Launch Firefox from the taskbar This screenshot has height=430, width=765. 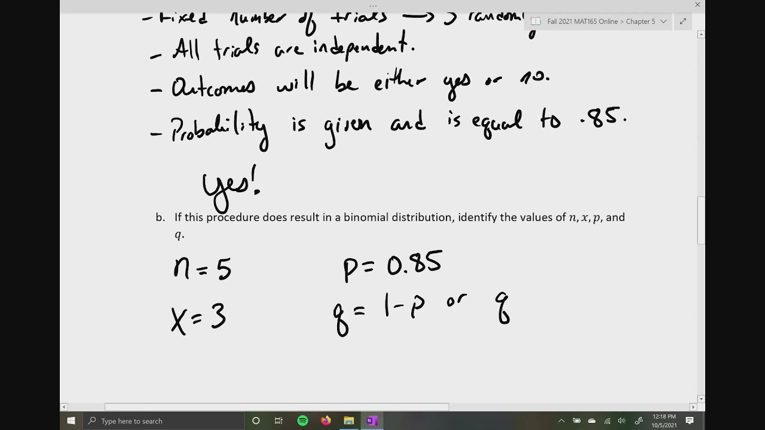[x=326, y=420]
